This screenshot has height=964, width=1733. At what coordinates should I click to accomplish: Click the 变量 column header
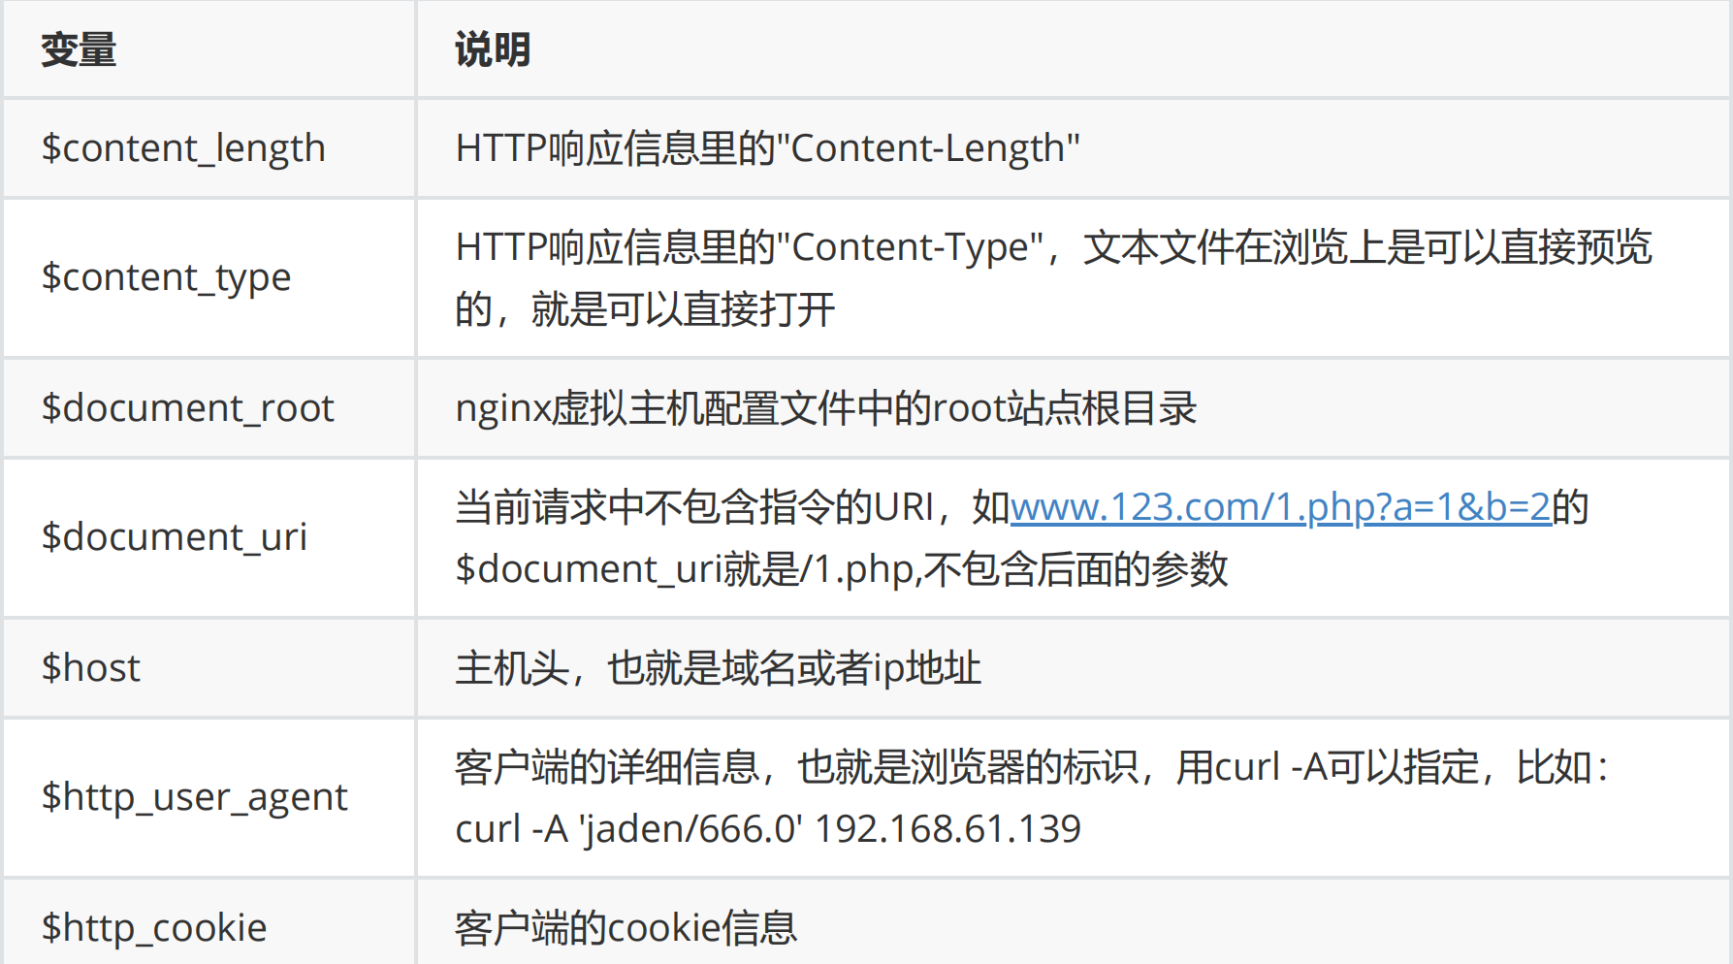pyautogui.click(x=79, y=50)
